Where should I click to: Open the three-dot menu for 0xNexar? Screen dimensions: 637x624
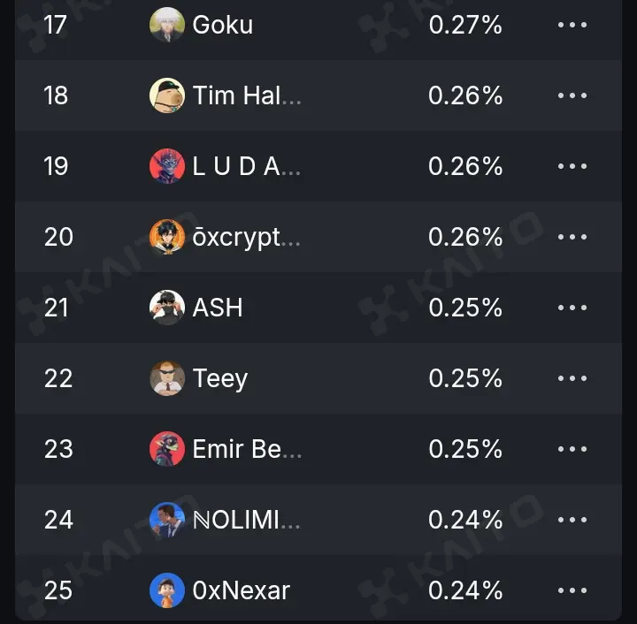(572, 590)
